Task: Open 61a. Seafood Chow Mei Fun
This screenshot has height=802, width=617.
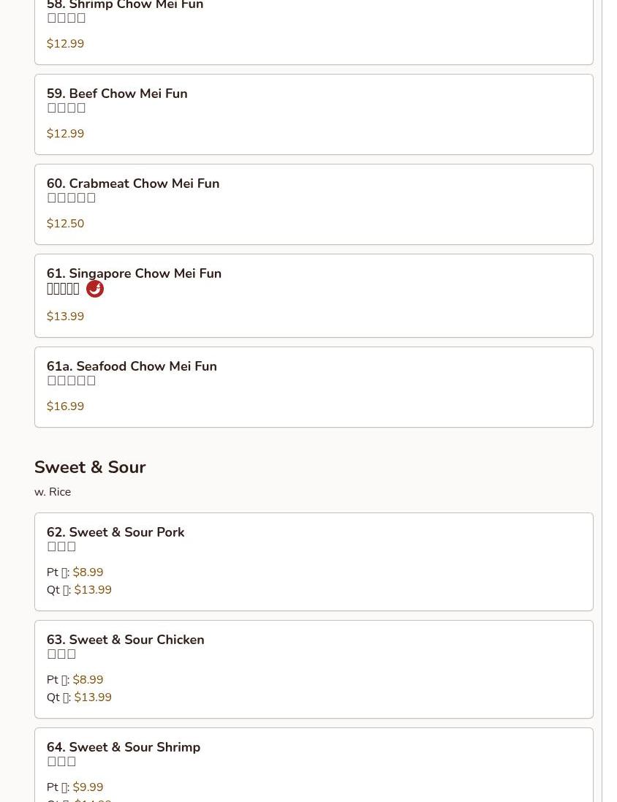Action: (x=132, y=366)
